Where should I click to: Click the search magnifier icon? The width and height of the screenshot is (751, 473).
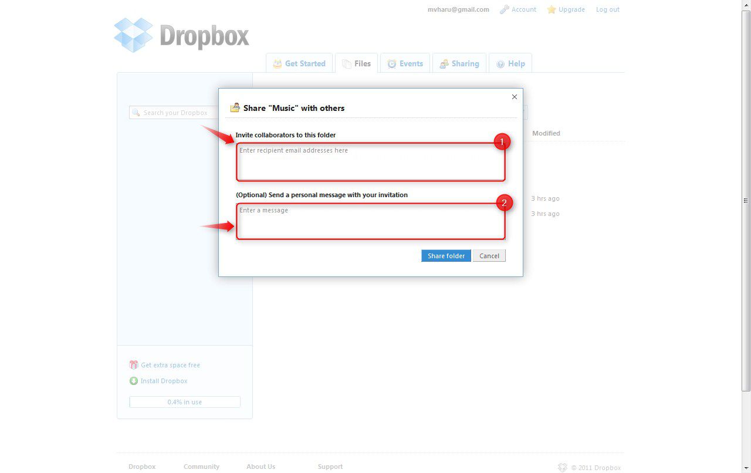pos(136,113)
